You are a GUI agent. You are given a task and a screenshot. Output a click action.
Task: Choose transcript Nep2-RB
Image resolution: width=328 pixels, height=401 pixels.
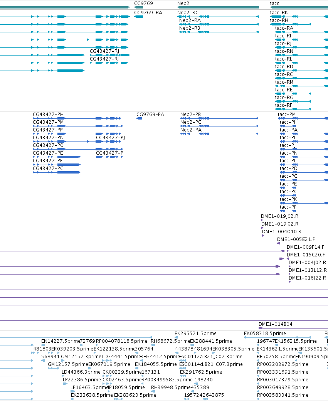(189, 28)
